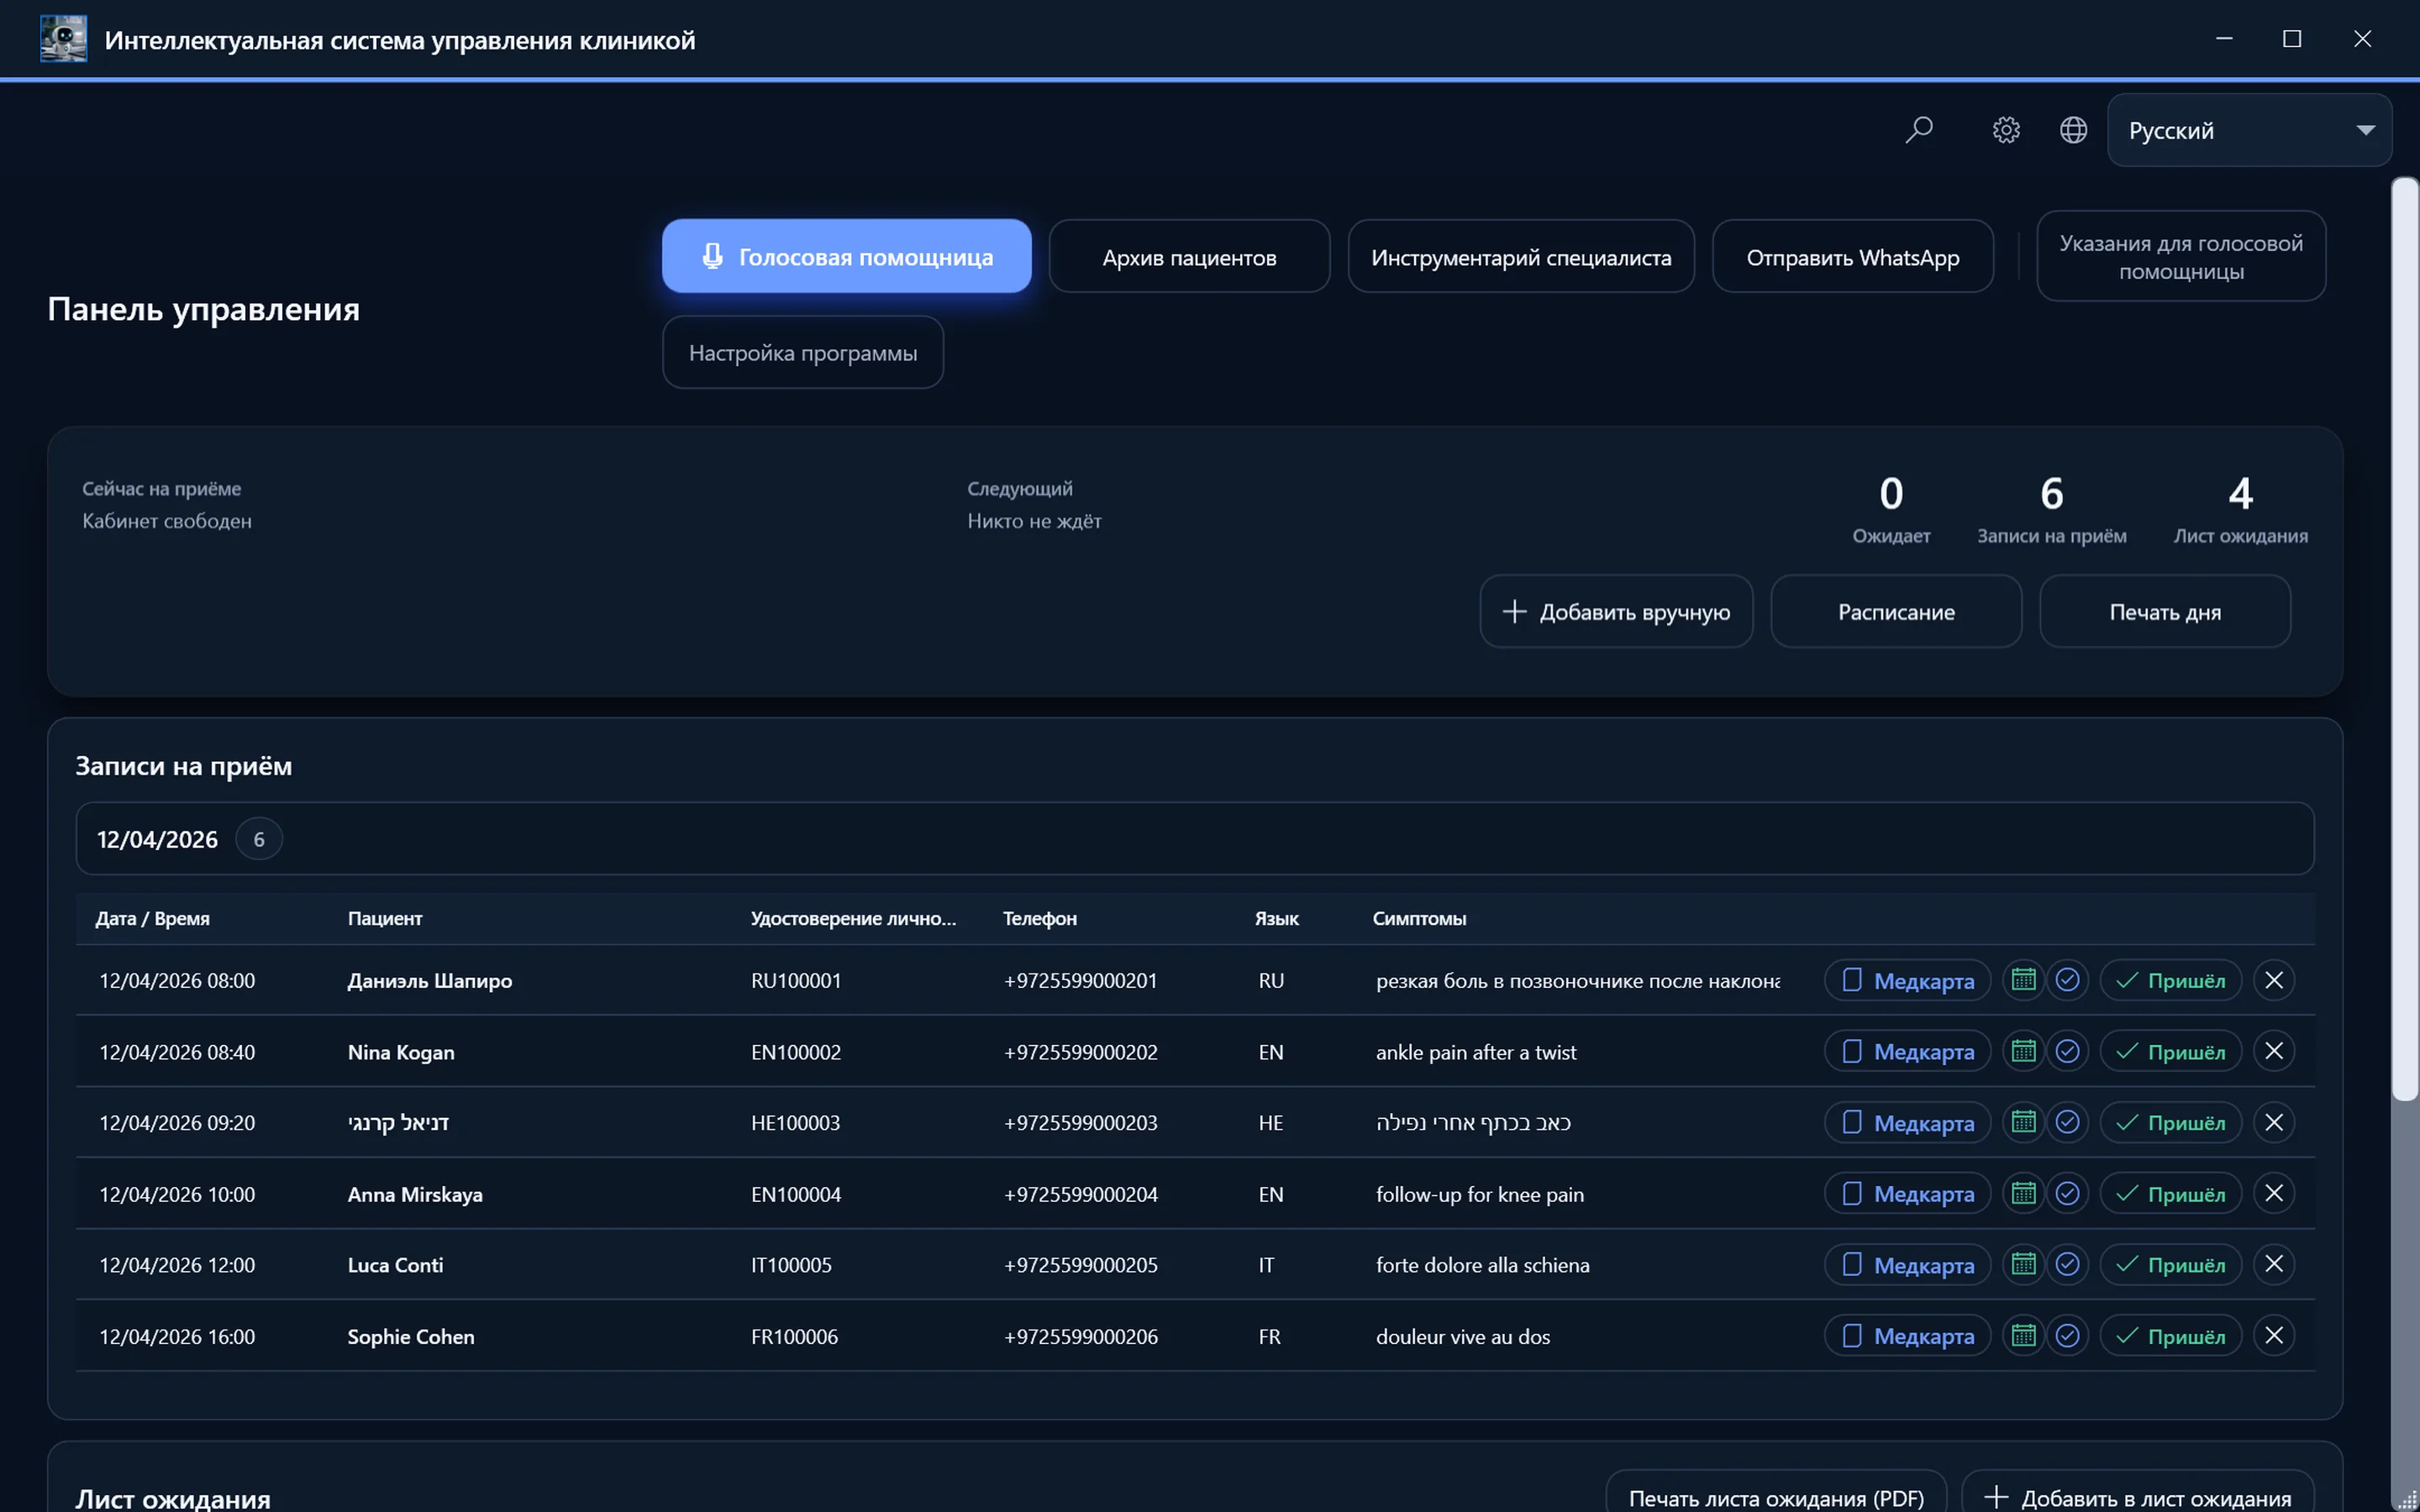Screen dimensions: 2420x1512
Task: Remove the 09:20 appointment with X icon
Action: pyautogui.click(x=2273, y=1122)
